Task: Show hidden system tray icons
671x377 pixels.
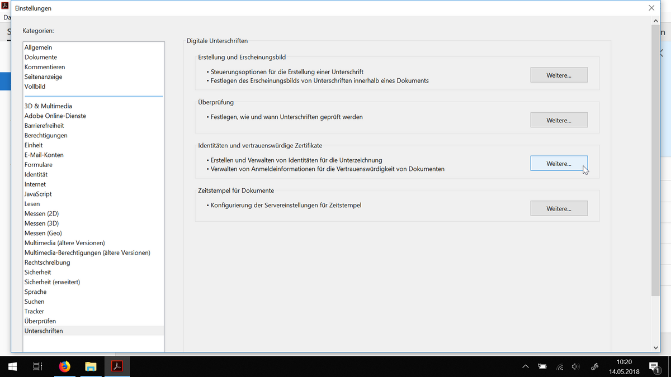Action: (526, 367)
